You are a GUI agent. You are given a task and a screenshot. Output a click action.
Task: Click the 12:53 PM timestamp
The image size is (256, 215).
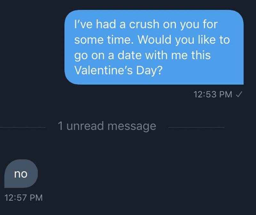click(212, 94)
